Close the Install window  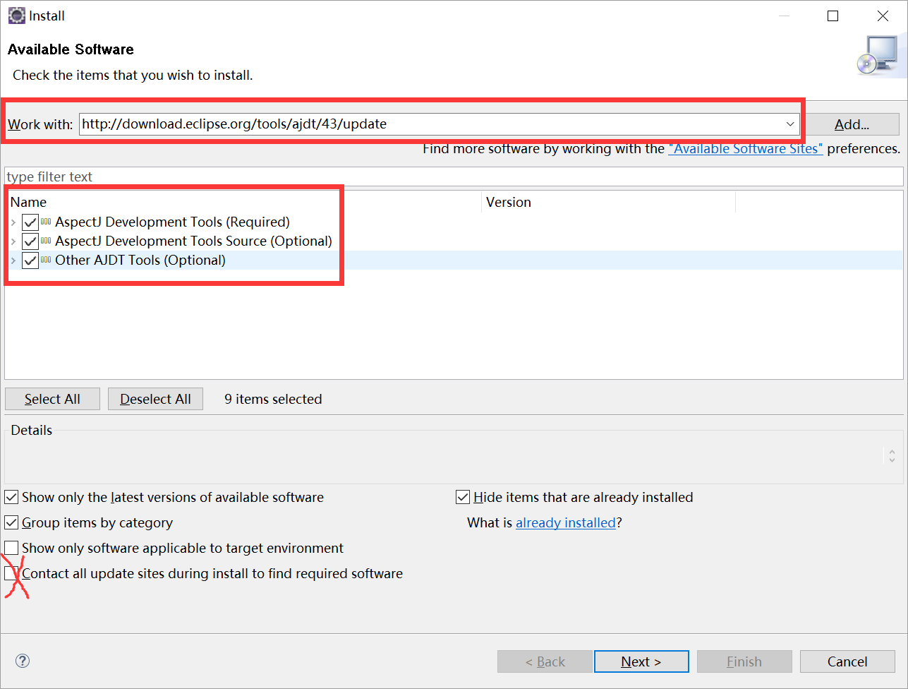coord(883,16)
